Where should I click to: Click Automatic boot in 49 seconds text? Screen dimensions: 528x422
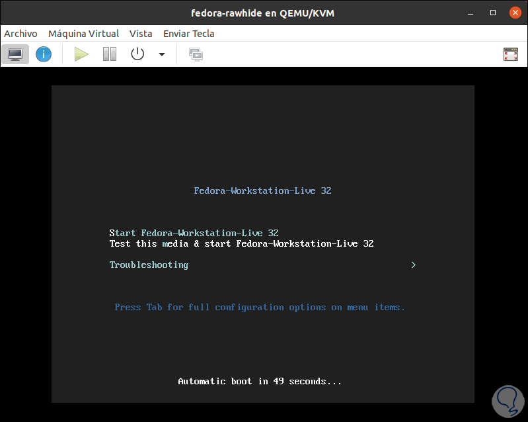pos(260,381)
